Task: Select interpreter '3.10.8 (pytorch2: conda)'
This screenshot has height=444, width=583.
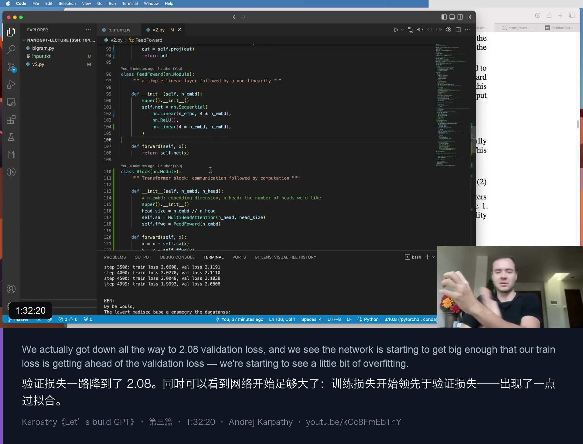Action: (x=411, y=319)
